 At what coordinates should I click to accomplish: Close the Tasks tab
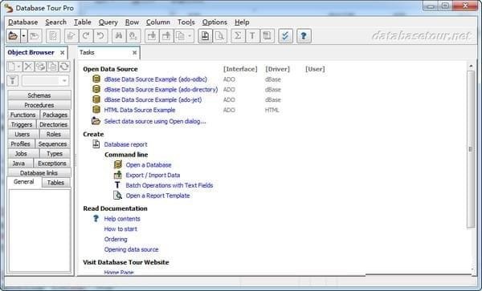pos(134,53)
